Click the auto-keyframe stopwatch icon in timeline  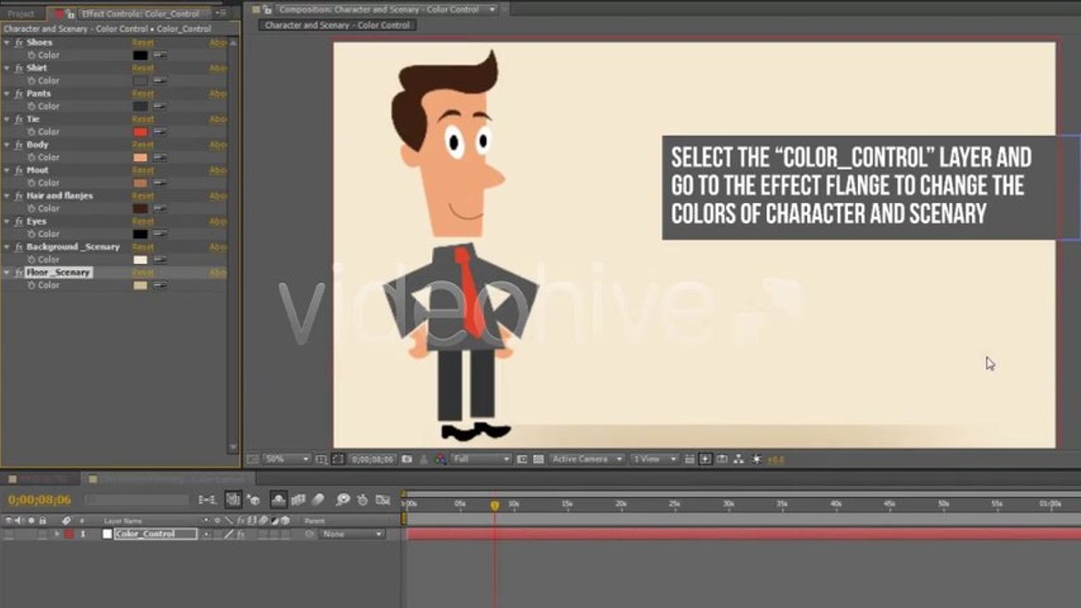tap(363, 500)
